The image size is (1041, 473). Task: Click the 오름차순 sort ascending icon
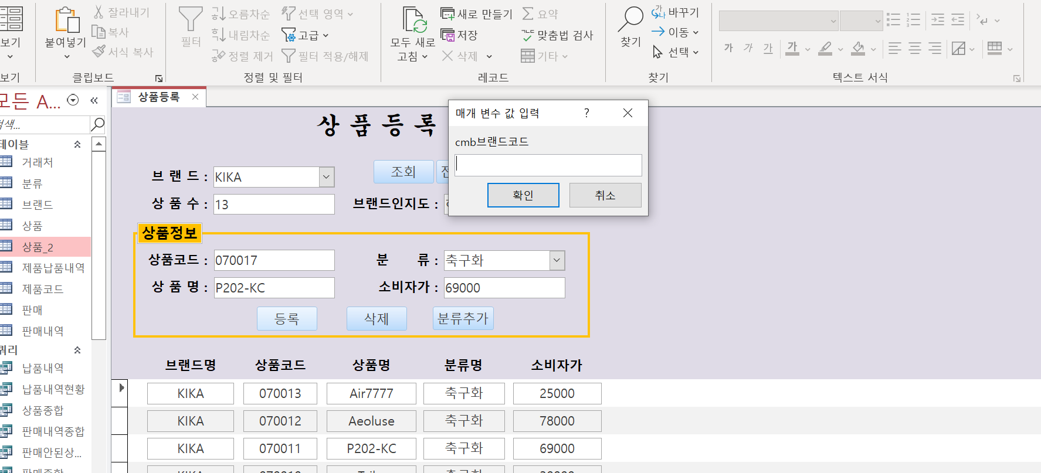pyautogui.click(x=219, y=13)
